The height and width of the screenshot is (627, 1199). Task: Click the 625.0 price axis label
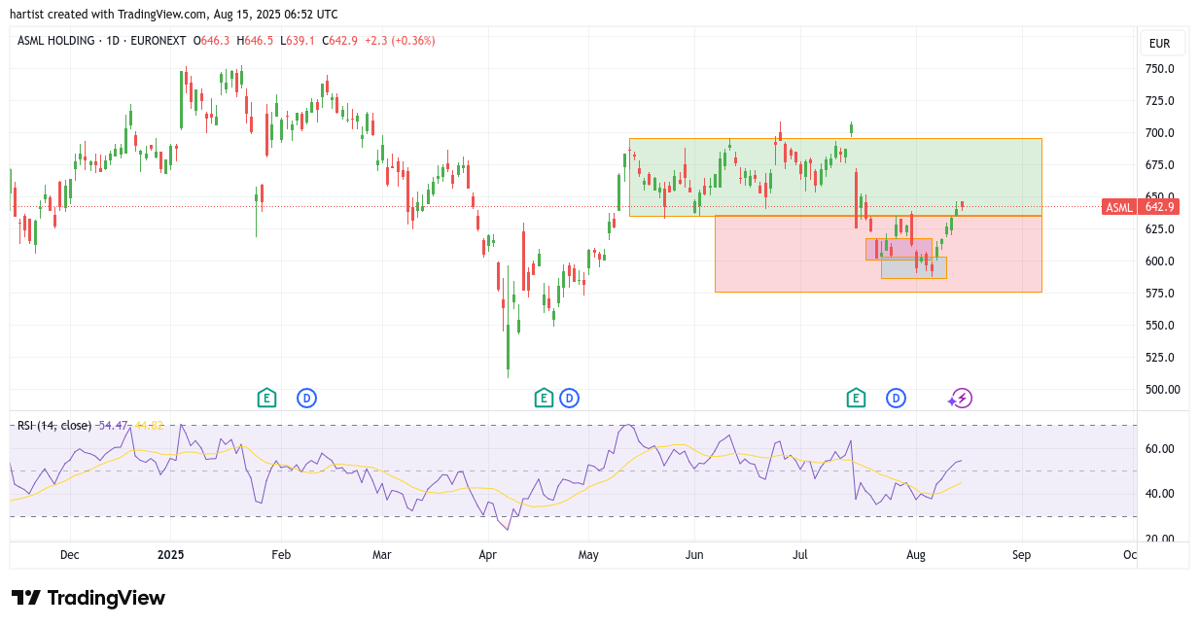tap(1159, 229)
